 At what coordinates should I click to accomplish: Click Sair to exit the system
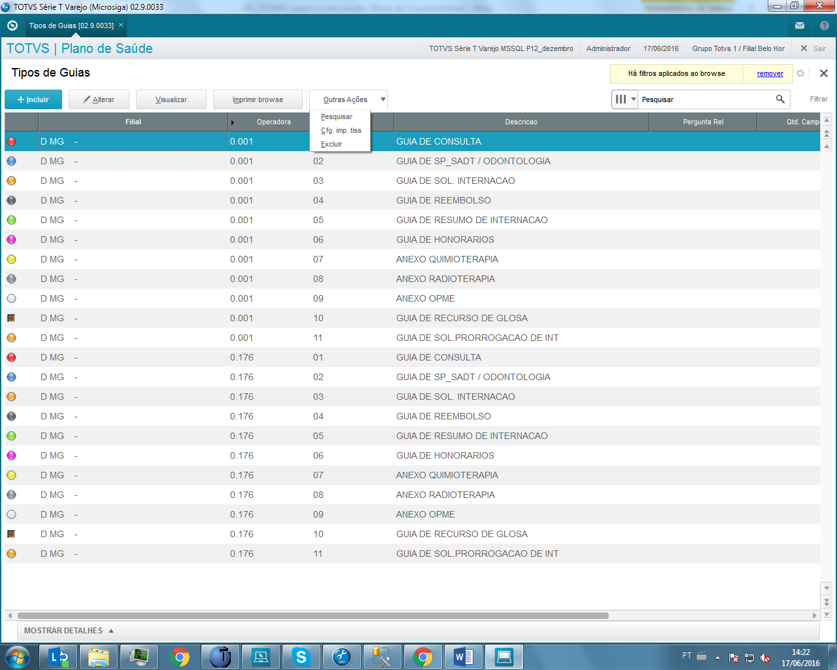coord(813,48)
